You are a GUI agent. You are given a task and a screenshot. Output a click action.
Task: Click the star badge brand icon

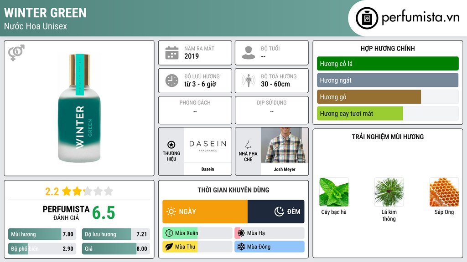pyautogui.click(x=171, y=145)
